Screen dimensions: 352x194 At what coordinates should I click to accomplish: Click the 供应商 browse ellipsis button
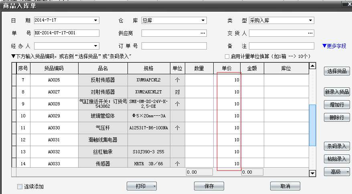pyautogui.click(x=203, y=33)
